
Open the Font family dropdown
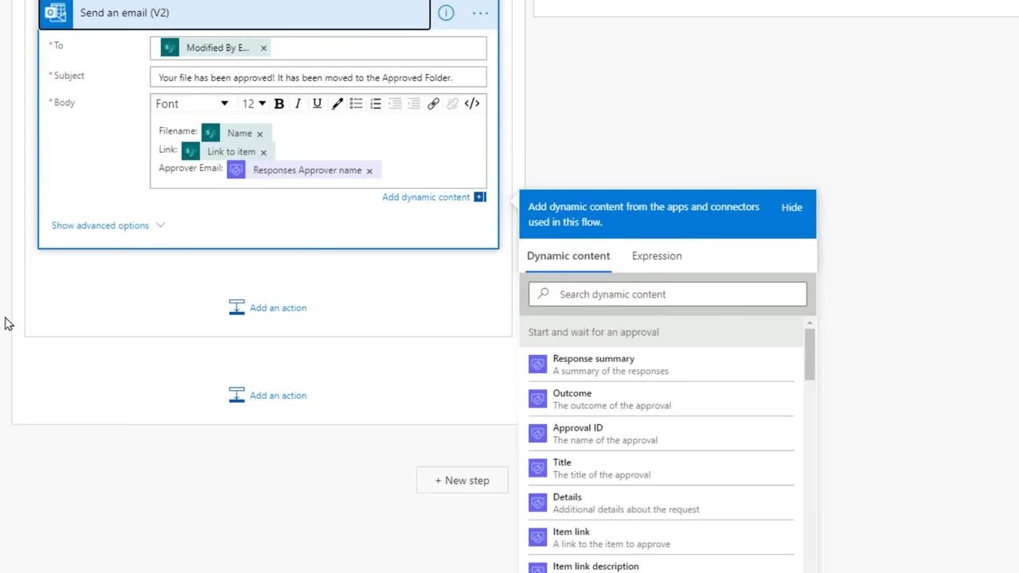pyautogui.click(x=191, y=103)
